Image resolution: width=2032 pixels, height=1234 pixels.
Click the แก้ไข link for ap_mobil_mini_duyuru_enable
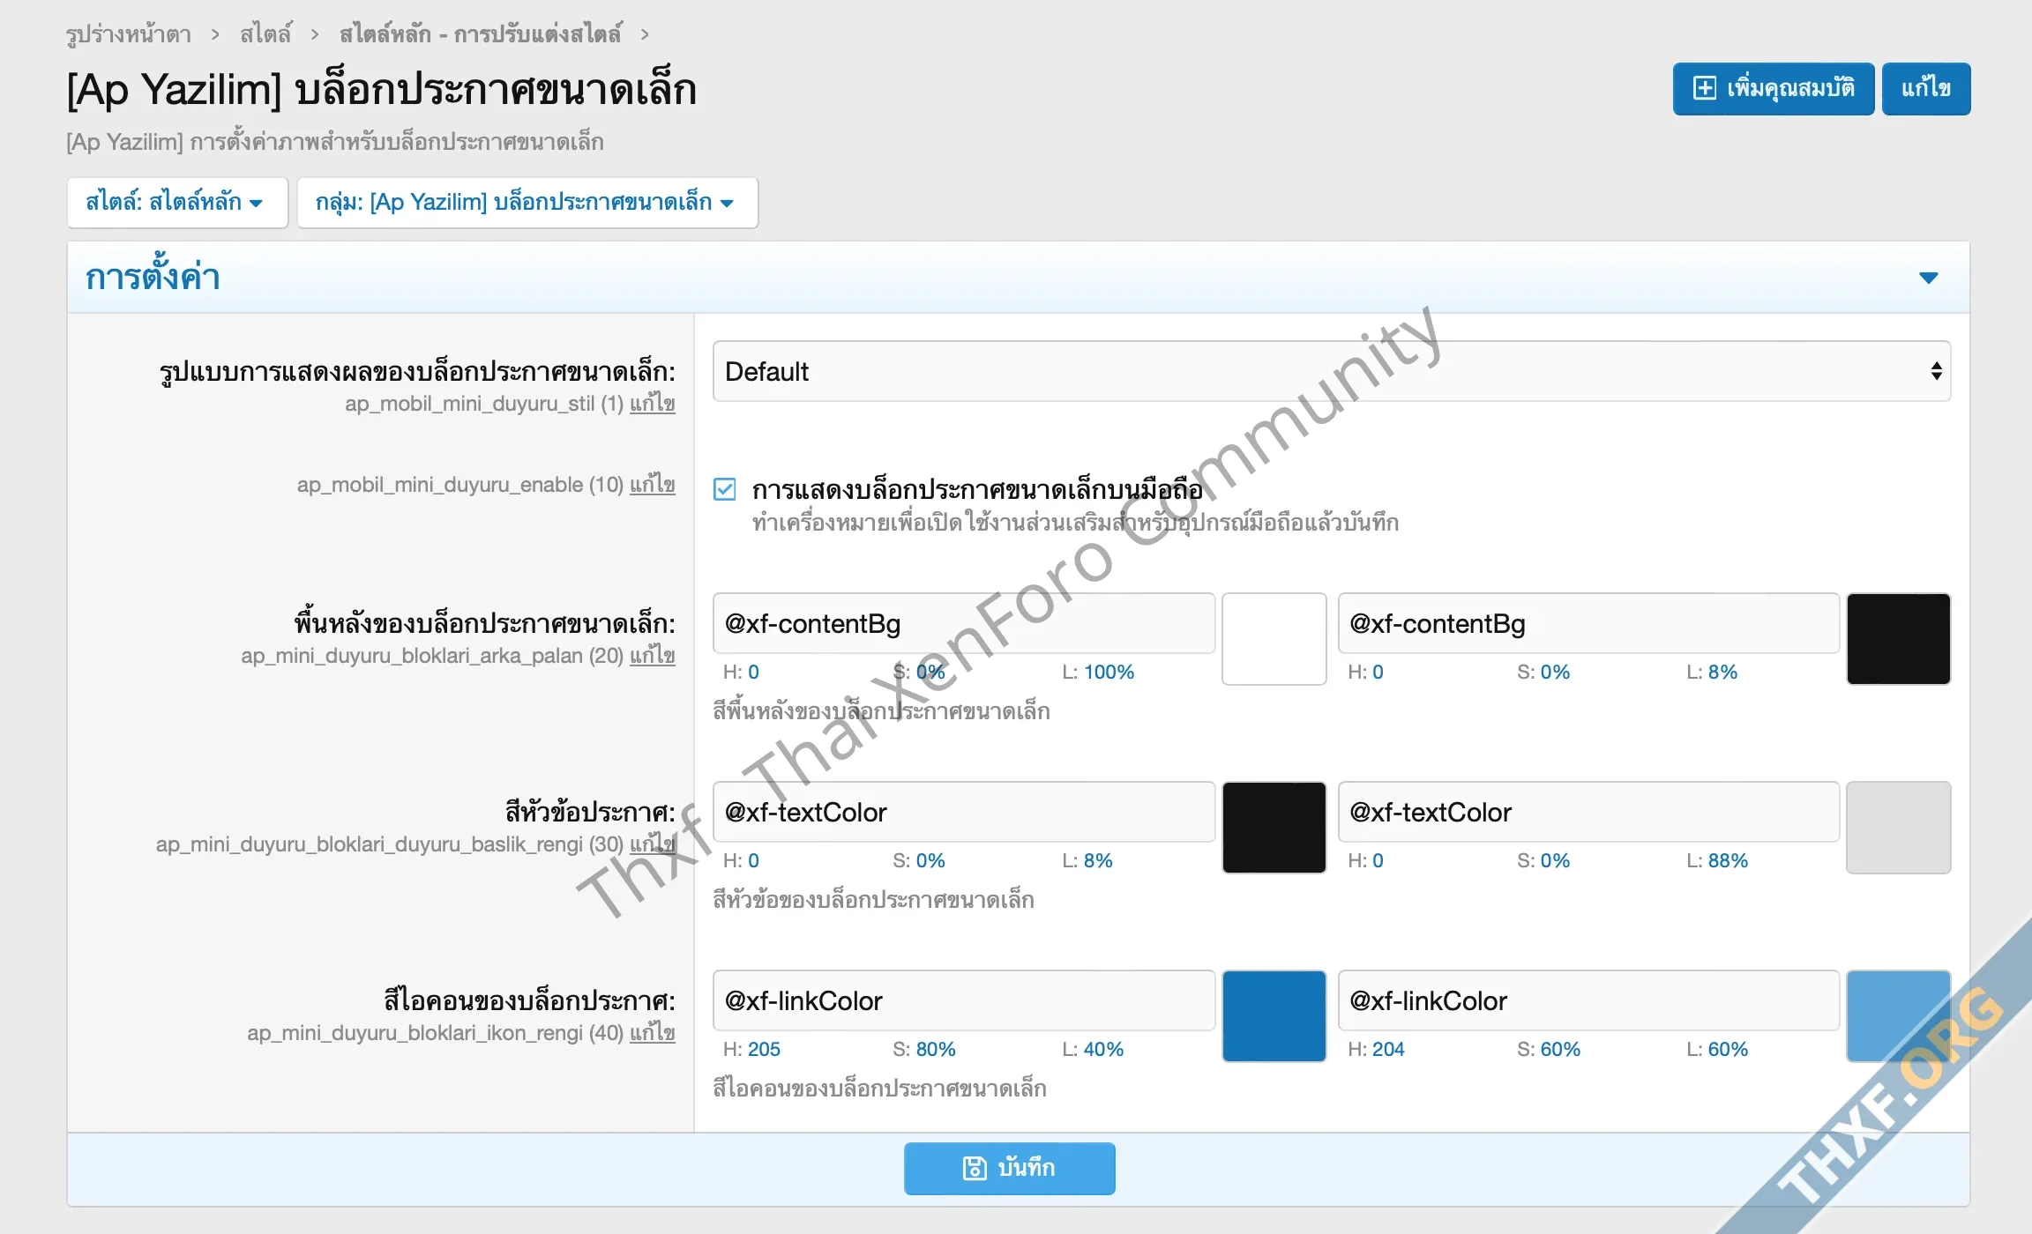click(x=652, y=485)
